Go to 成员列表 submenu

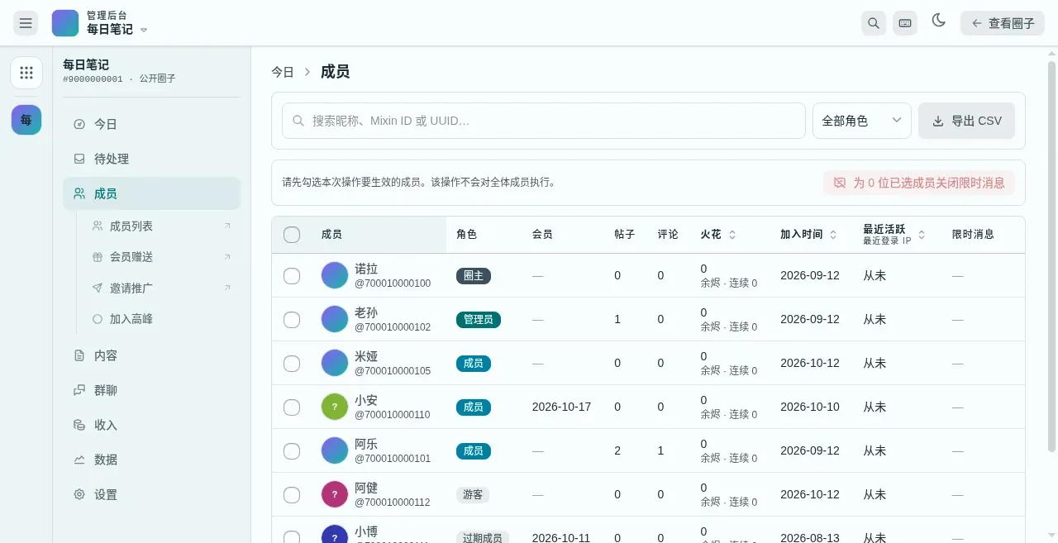click(161, 226)
